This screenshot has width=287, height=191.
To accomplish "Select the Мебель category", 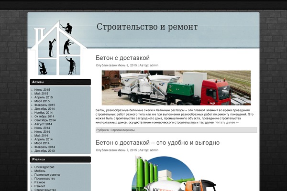I will [40, 171].
